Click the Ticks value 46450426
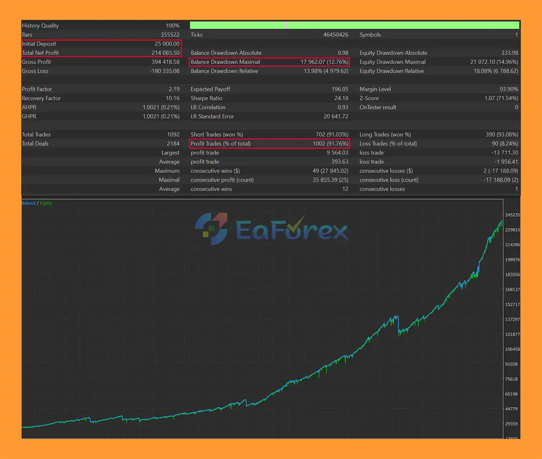The width and height of the screenshot is (542, 459). (x=335, y=35)
